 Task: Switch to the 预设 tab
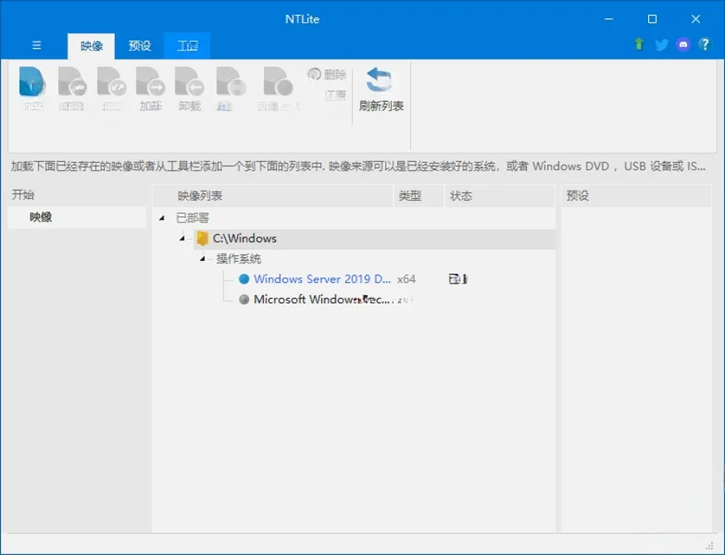coord(140,46)
